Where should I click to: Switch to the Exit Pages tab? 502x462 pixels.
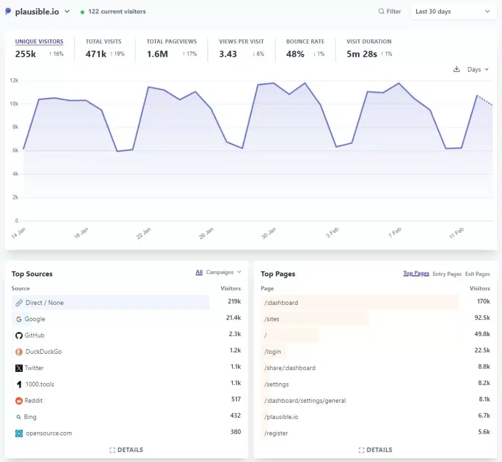point(477,274)
